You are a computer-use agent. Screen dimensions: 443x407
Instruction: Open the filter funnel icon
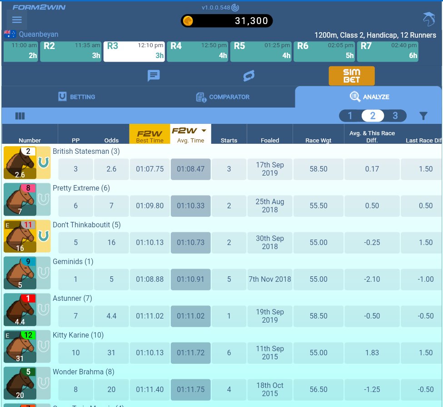coord(423,116)
